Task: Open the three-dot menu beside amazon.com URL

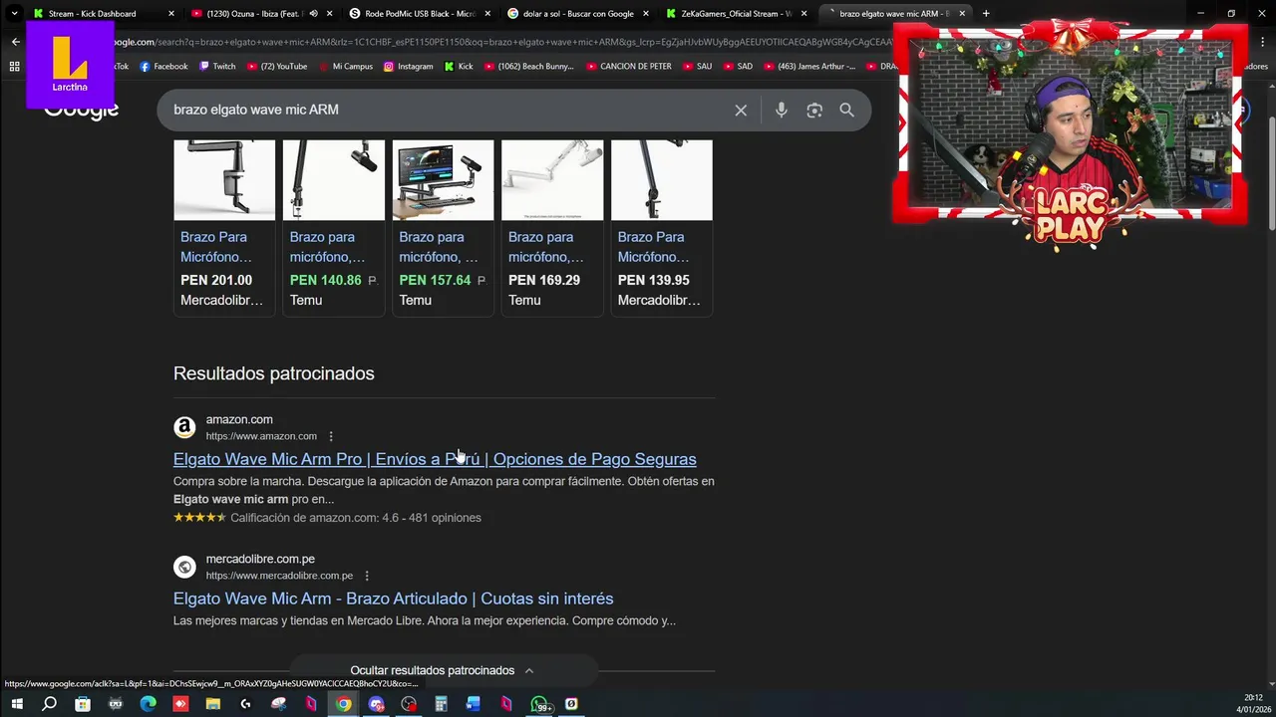Action: click(x=331, y=436)
